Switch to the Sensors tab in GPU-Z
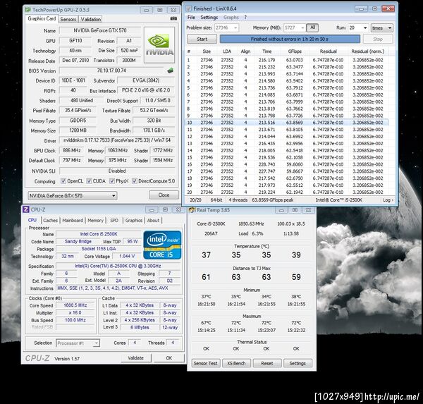This screenshot has width=423, height=404. (x=68, y=19)
